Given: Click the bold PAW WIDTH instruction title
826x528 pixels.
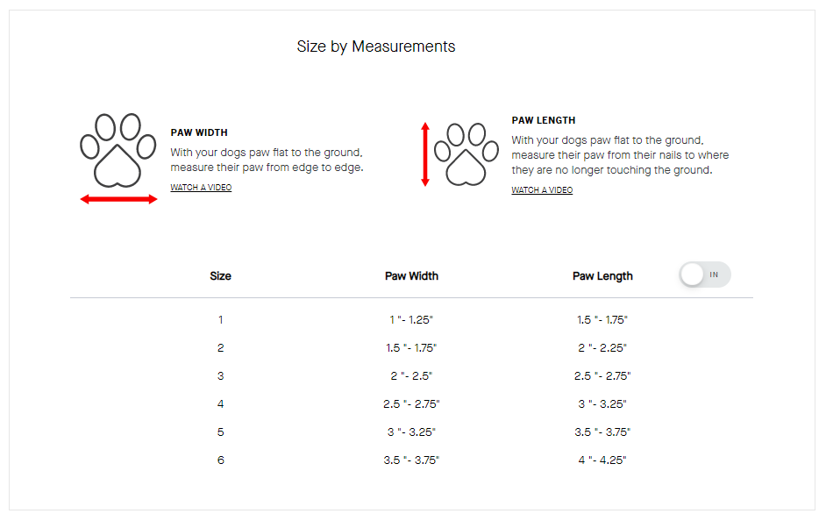Looking at the screenshot, I should click(199, 133).
